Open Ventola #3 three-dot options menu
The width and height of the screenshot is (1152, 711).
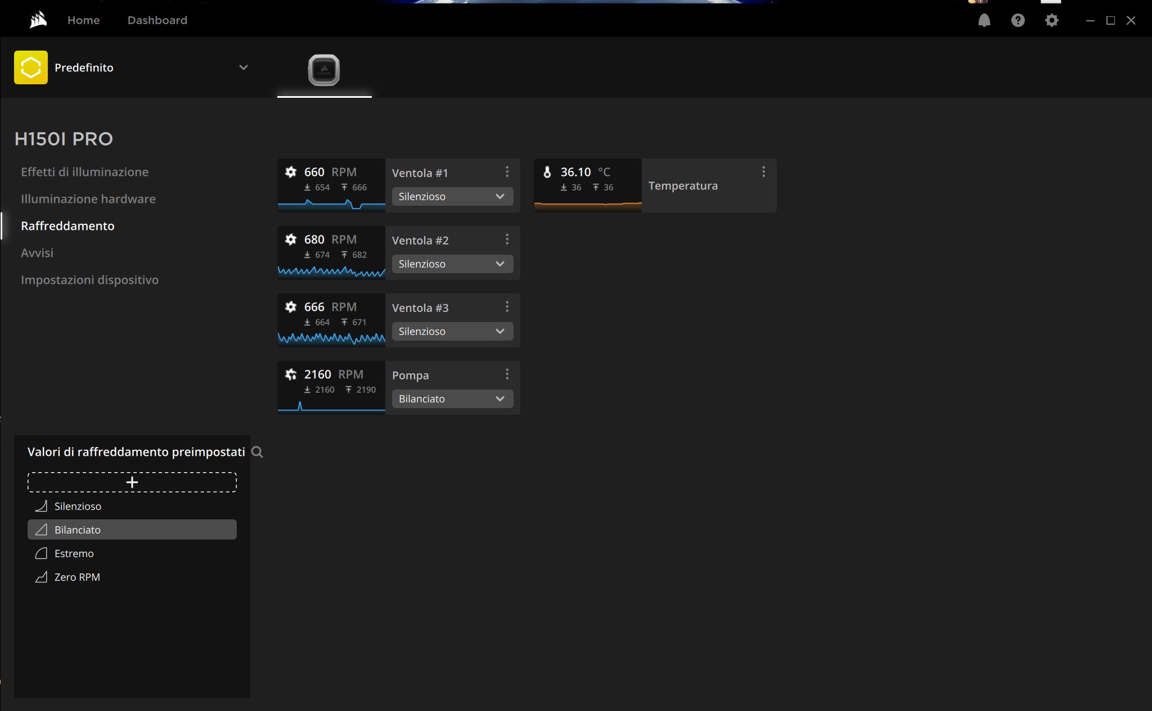(x=507, y=306)
